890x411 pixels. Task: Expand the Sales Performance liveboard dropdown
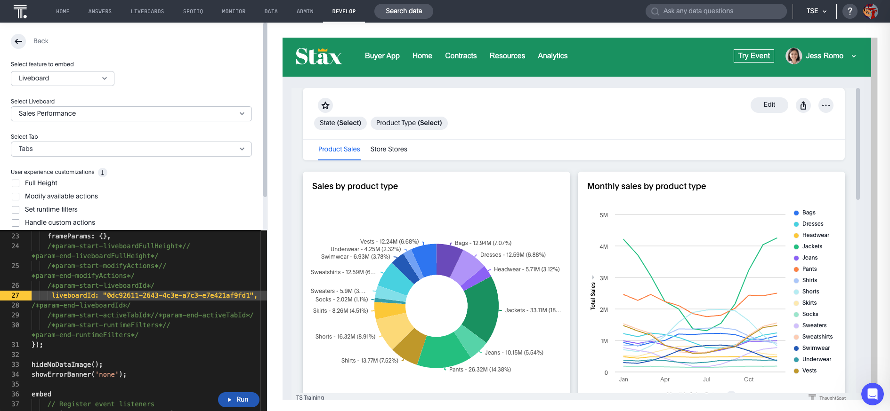coord(131,114)
